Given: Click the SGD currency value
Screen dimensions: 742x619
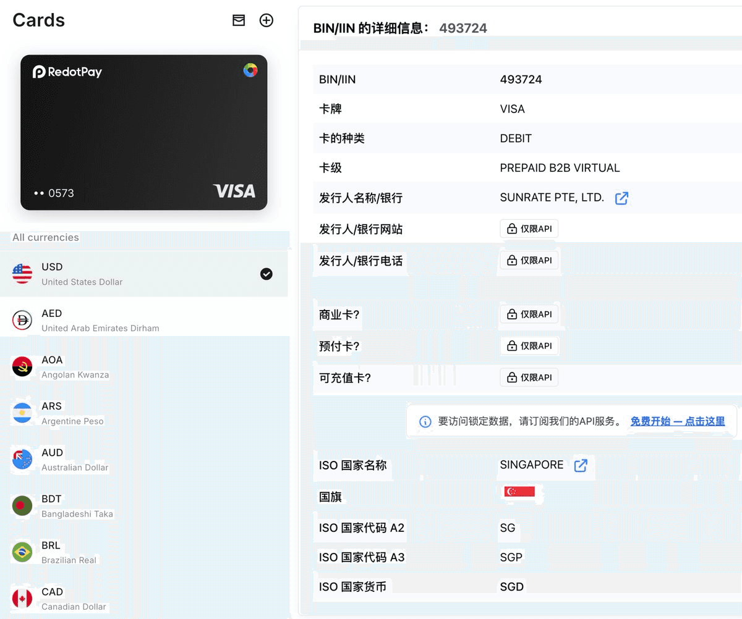Looking at the screenshot, I should coord(512,587).
